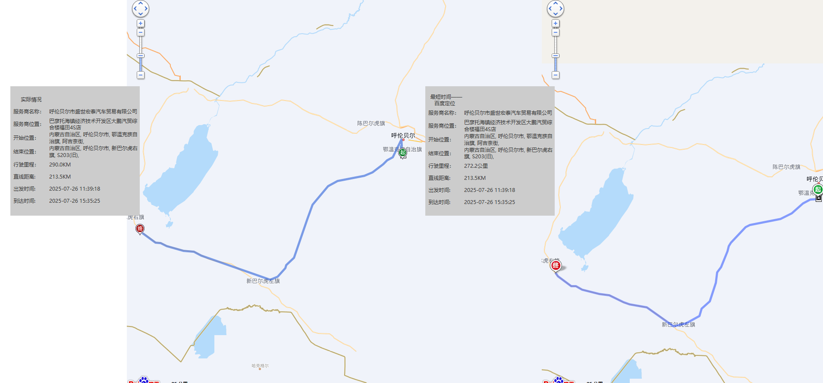Click the 新巴尔虎左旗 label on right map
The image size is (823, 383).
point(679,324)
